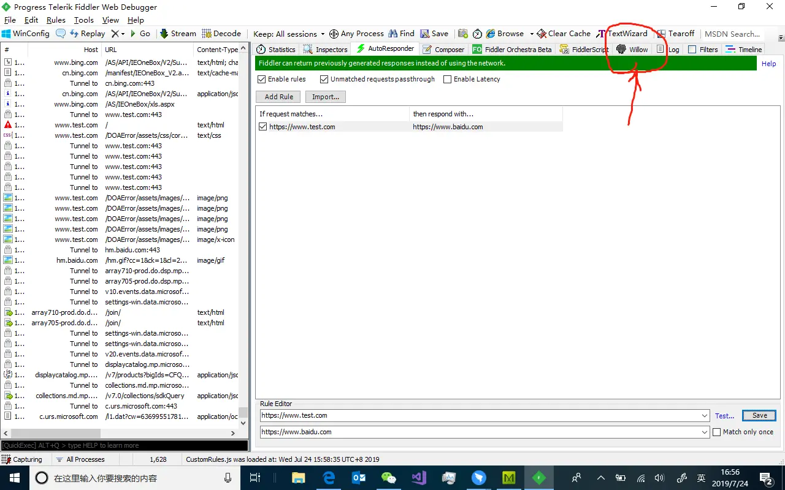Click the Remove sessions X icon
This screenshot has width=785, height=490.
[x=114, y=34]
